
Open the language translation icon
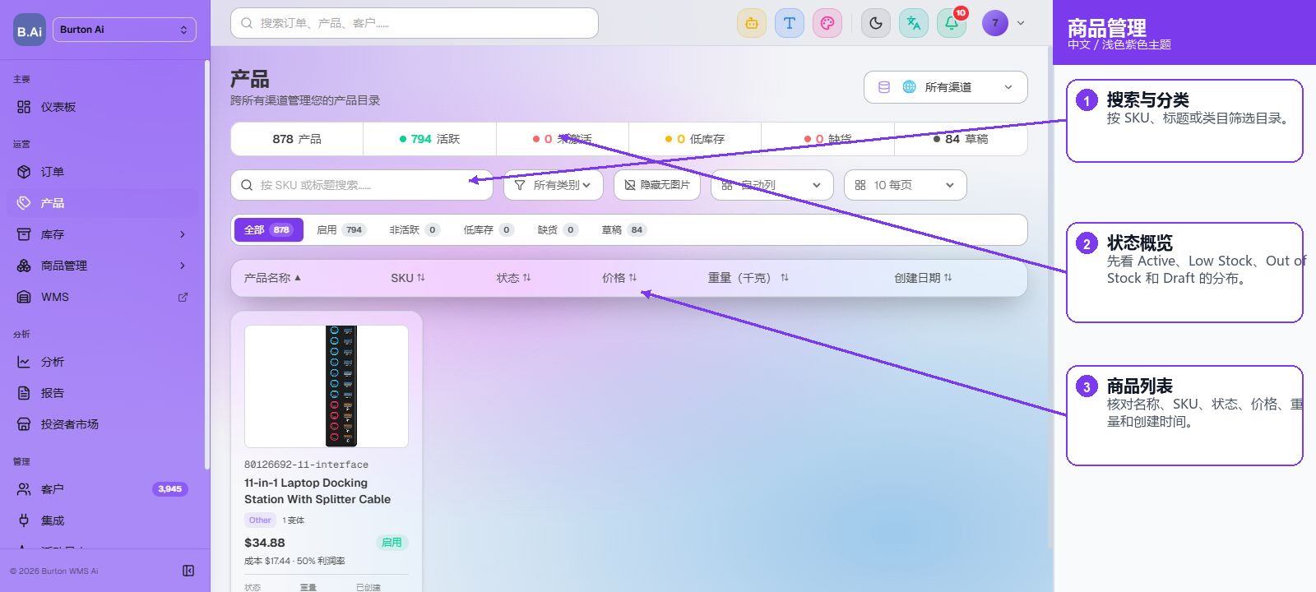[914, 23]
